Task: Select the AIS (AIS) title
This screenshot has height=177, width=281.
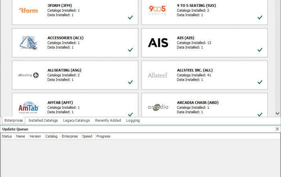Action: tap(185, 38)
